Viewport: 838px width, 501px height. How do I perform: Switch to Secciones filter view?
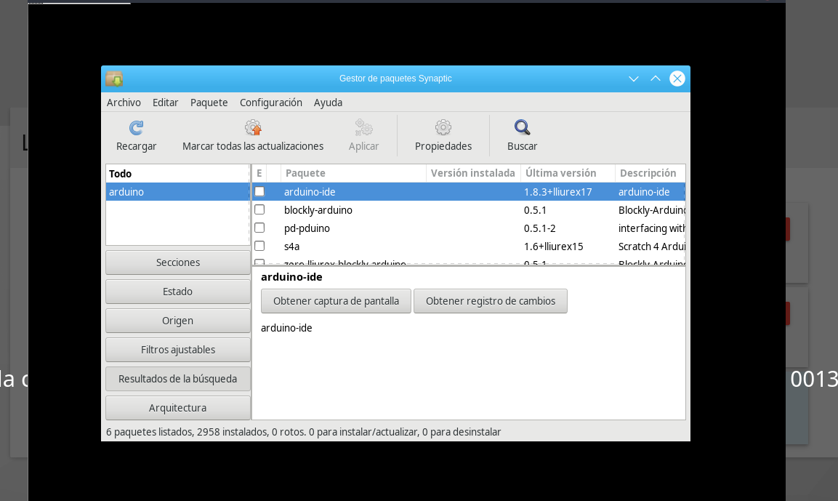coord(178,262)
